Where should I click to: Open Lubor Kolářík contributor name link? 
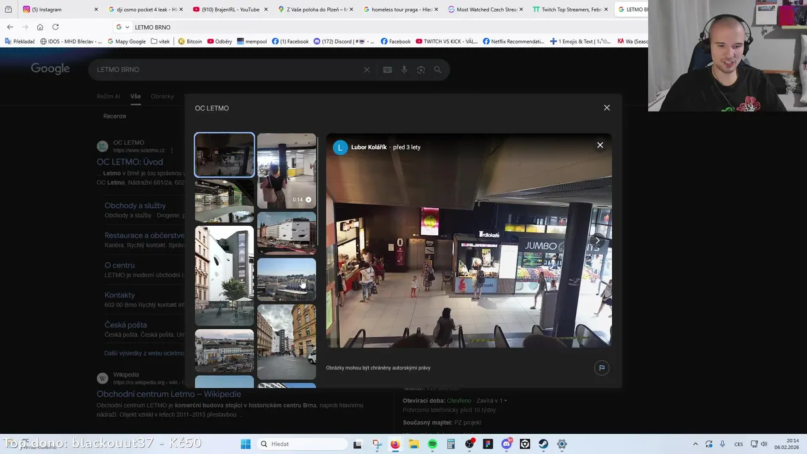coord(369,147)
